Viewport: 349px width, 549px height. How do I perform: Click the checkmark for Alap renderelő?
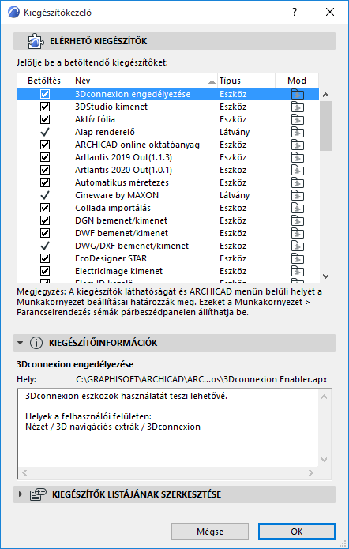click(45, 132)
